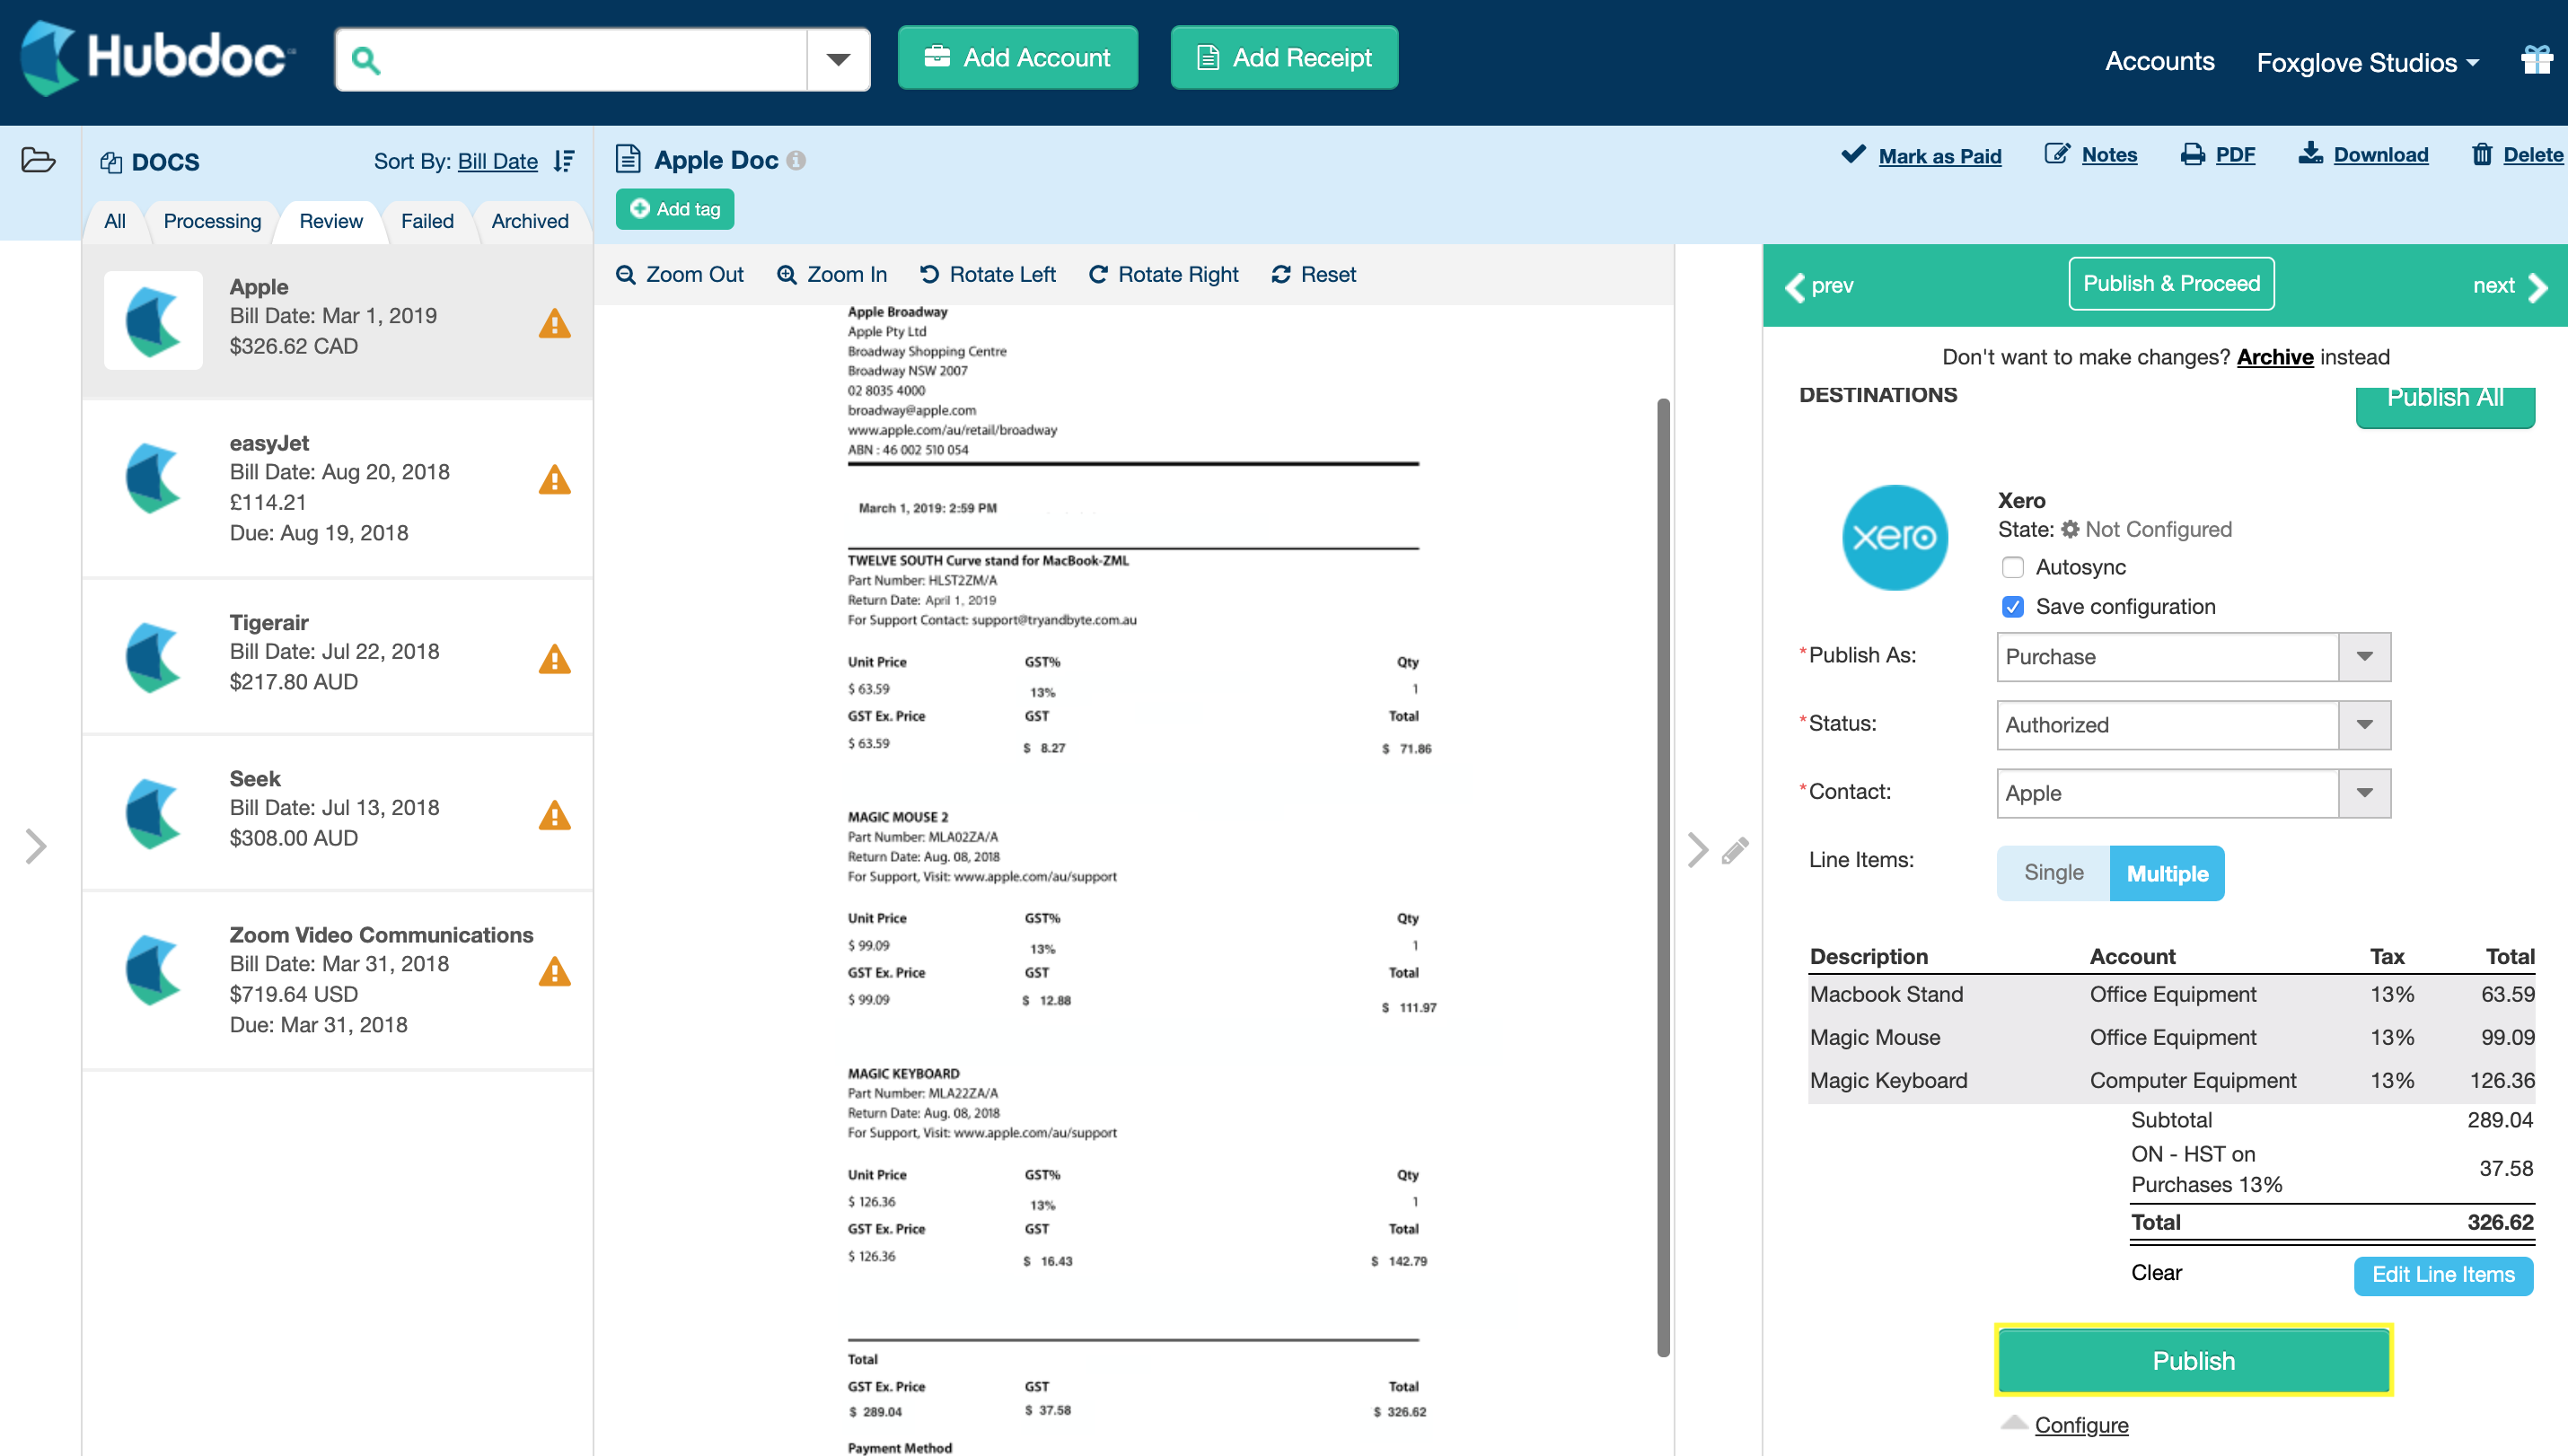Rotate Left the document
The image size is (2568, 1456).
click(988, 274)
